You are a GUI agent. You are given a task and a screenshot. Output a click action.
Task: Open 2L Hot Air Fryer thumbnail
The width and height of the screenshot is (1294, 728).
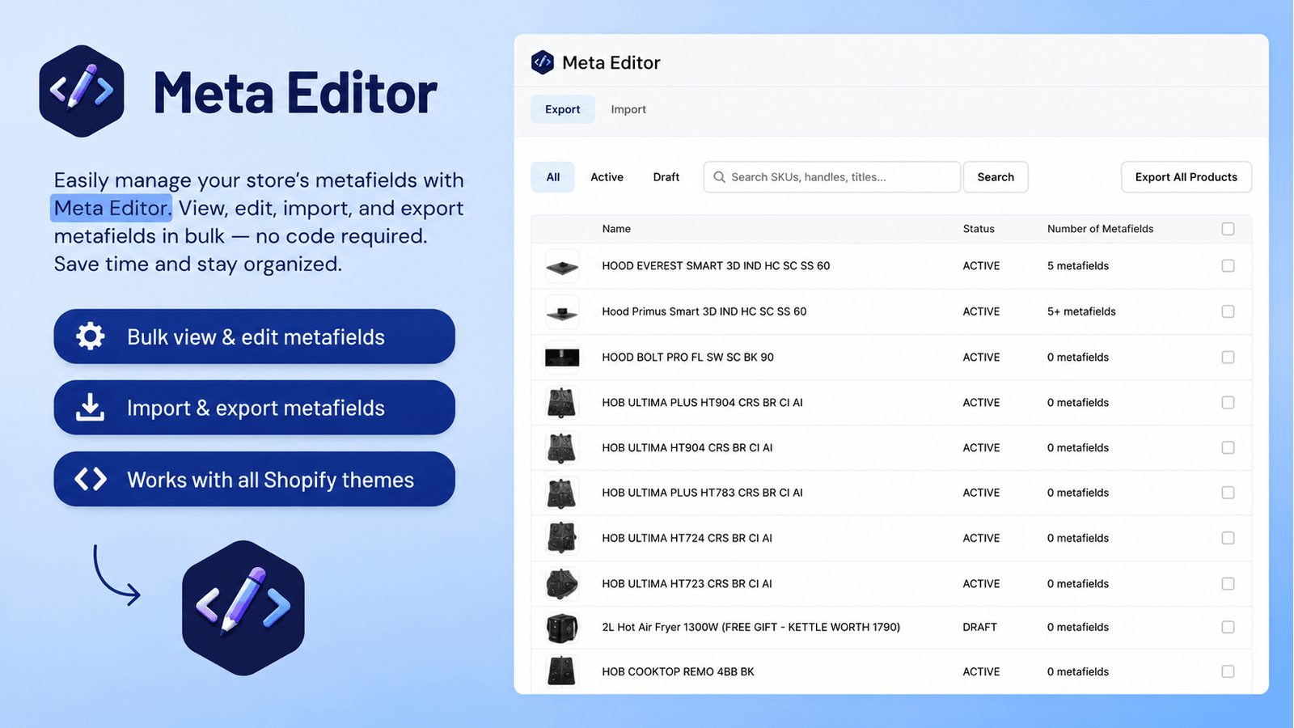pos(562,627)
